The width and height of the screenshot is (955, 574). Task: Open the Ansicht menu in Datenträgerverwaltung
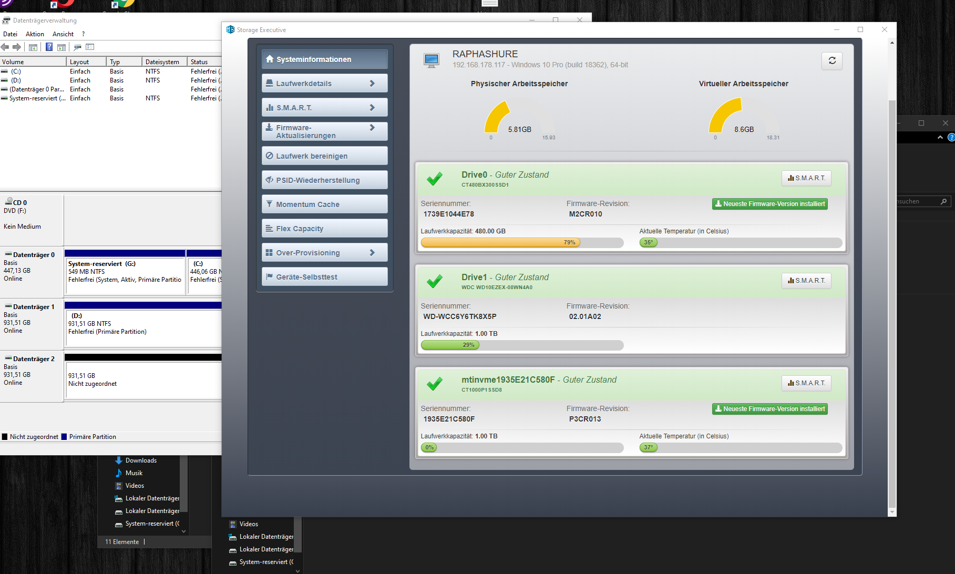tap(63, 34)
